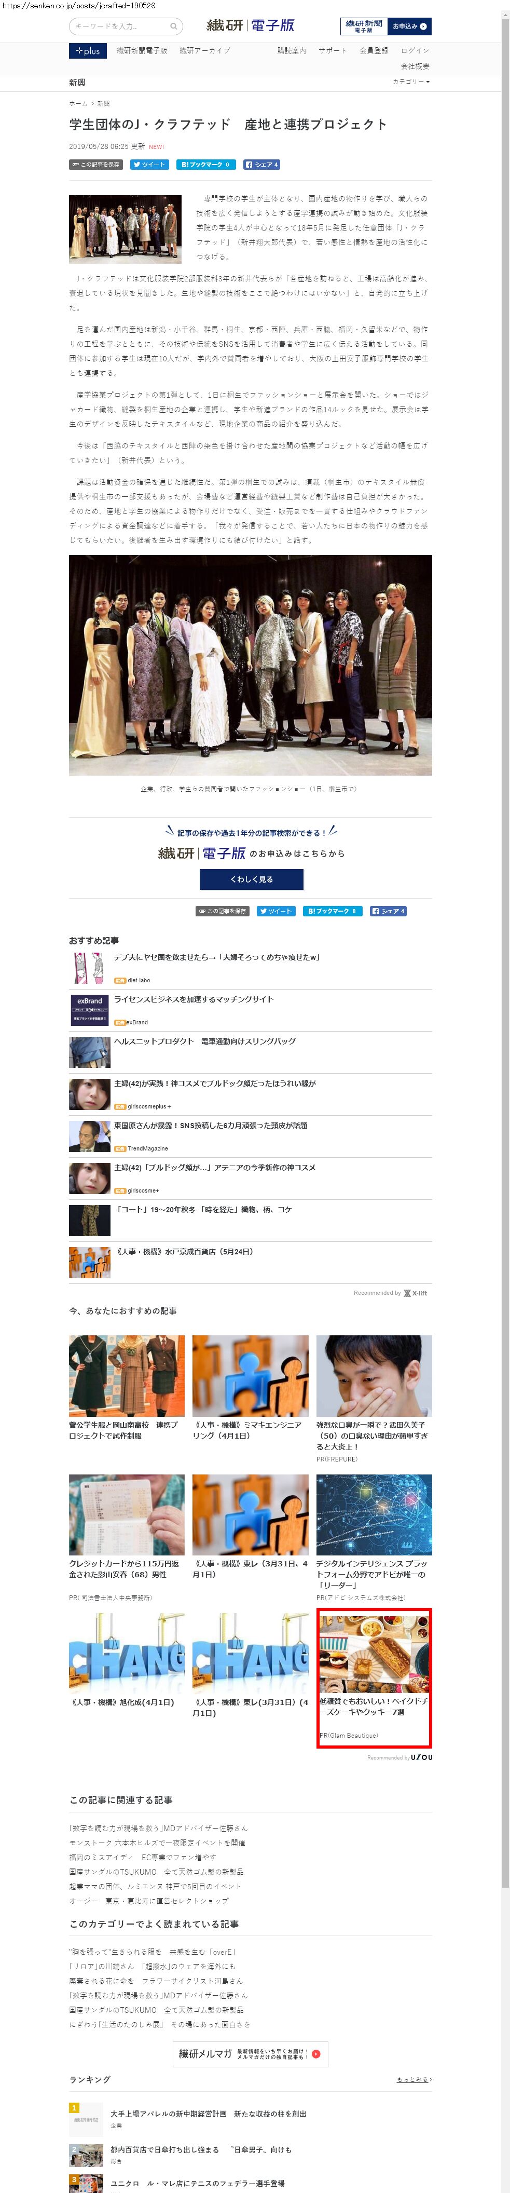Save the article with the top この記事を保存 button
This screenshot has width=510, height=2193.
[95, 164]
